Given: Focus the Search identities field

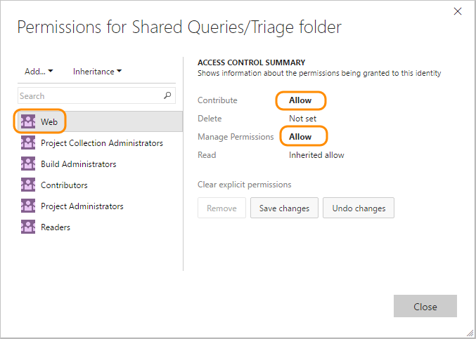Looking at the screenshot, I should click(96, 95).
